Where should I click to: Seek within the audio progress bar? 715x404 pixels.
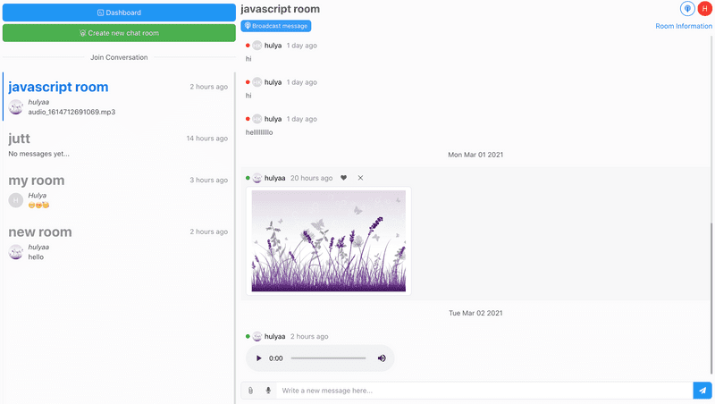click(x=328, y=358)
